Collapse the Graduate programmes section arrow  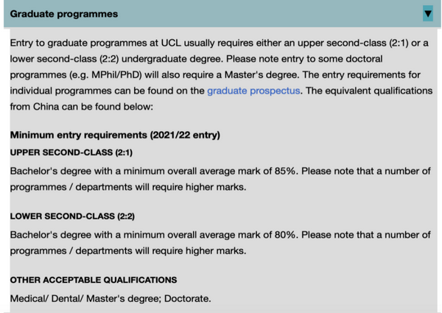point(427,13)
